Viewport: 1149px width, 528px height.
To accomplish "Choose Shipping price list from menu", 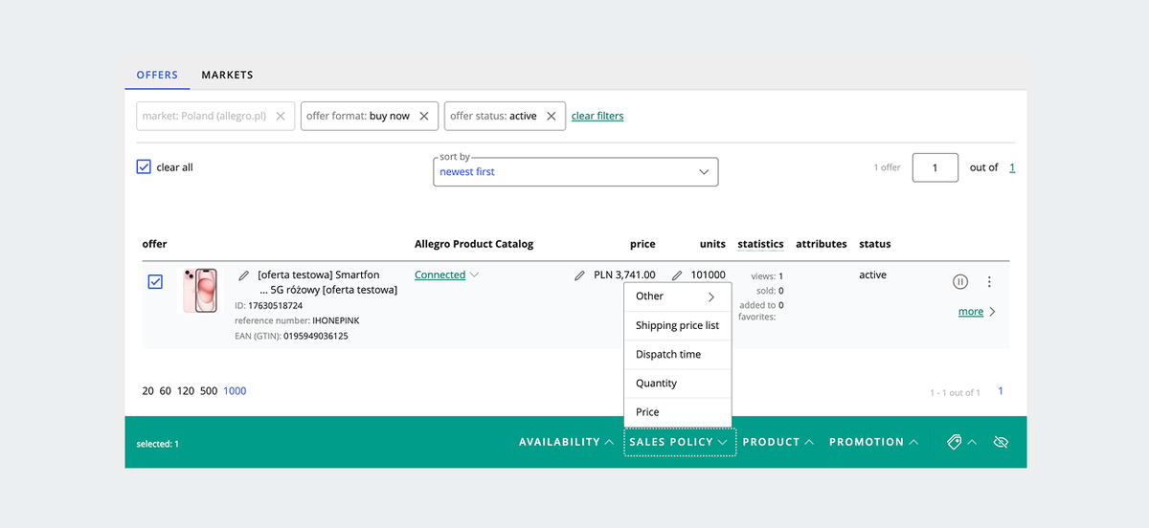I will (677, 325).
